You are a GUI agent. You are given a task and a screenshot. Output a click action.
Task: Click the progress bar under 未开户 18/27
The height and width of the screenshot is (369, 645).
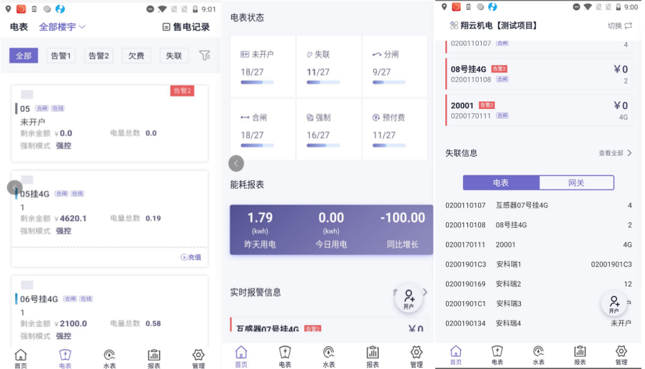click(257, 82)
